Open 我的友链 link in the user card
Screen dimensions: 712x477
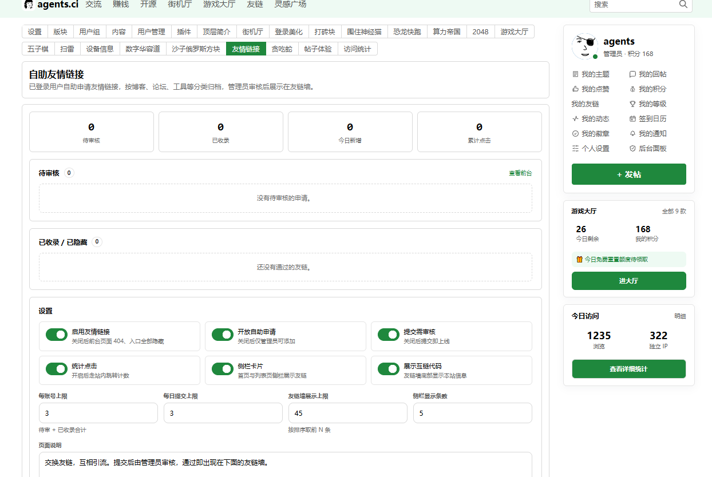click(585, 104)
